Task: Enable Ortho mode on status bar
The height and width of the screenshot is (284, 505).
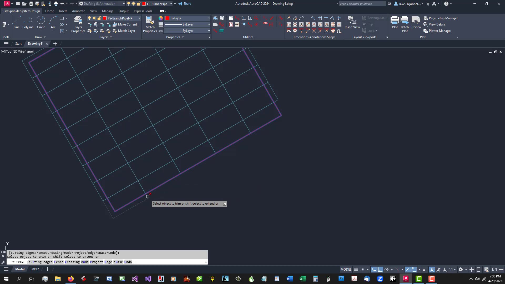Action: coord(380,269)
